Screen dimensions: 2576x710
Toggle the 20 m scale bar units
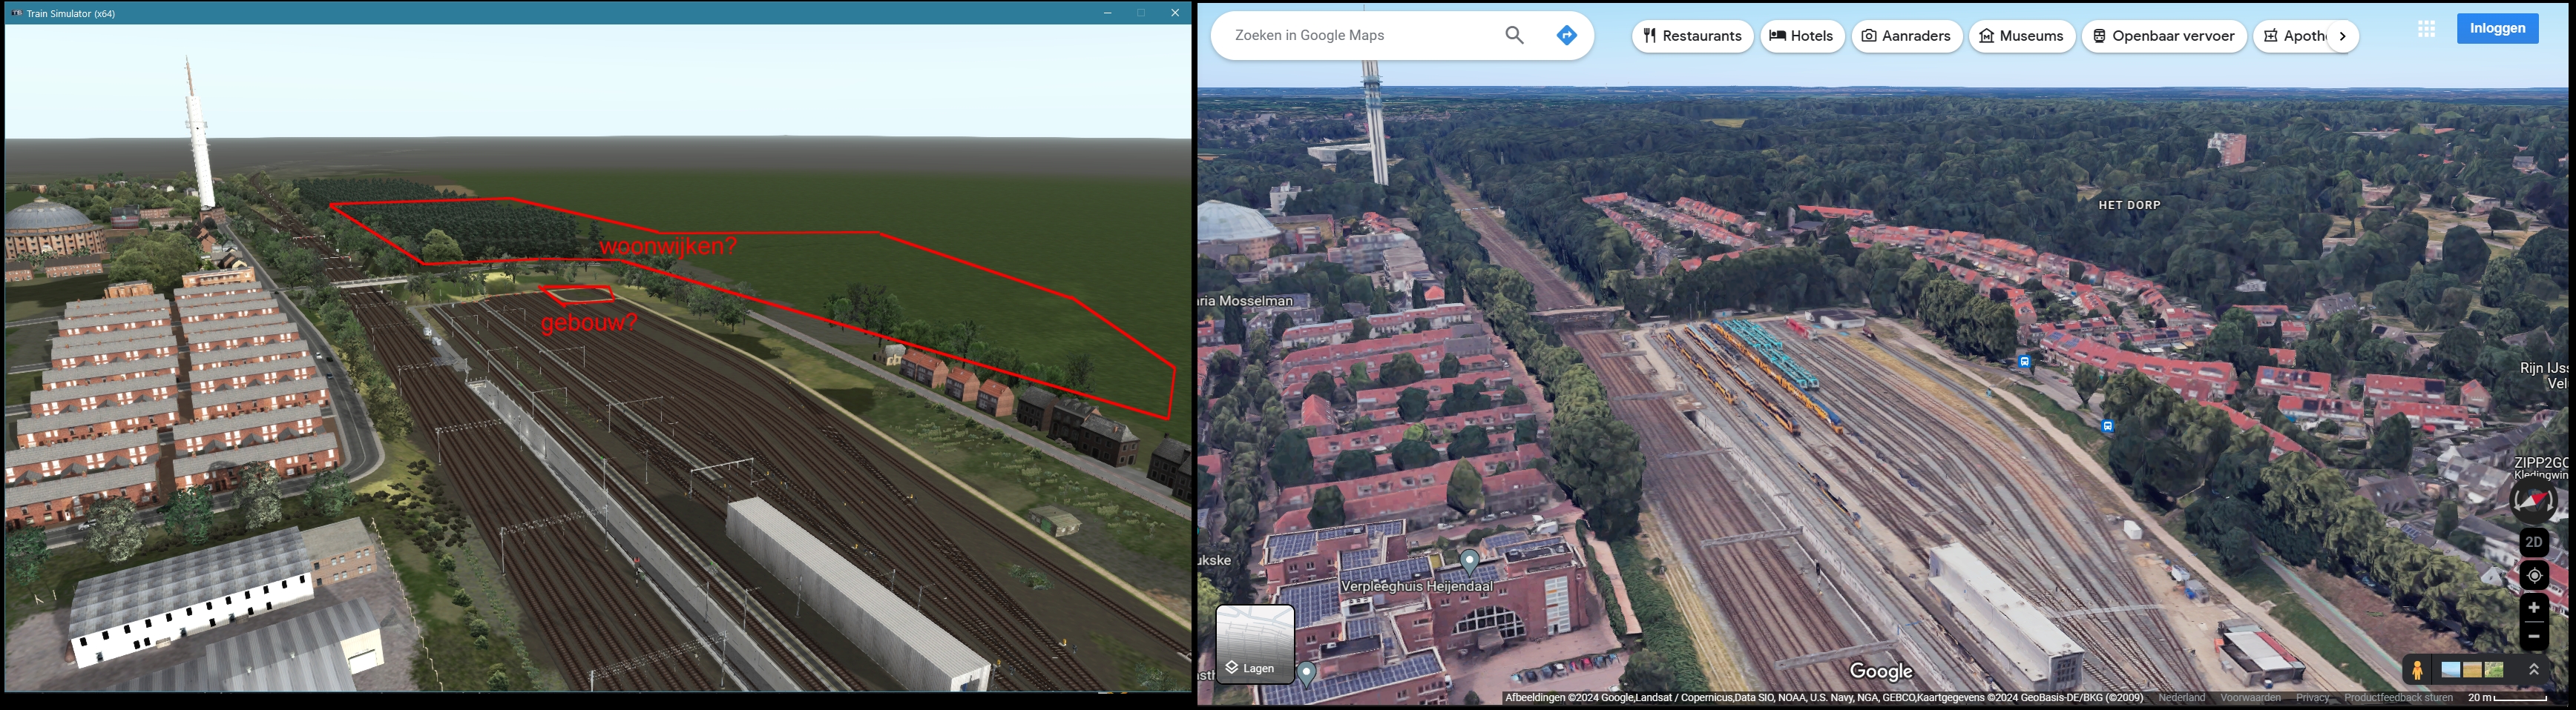tap(2507, 698)
